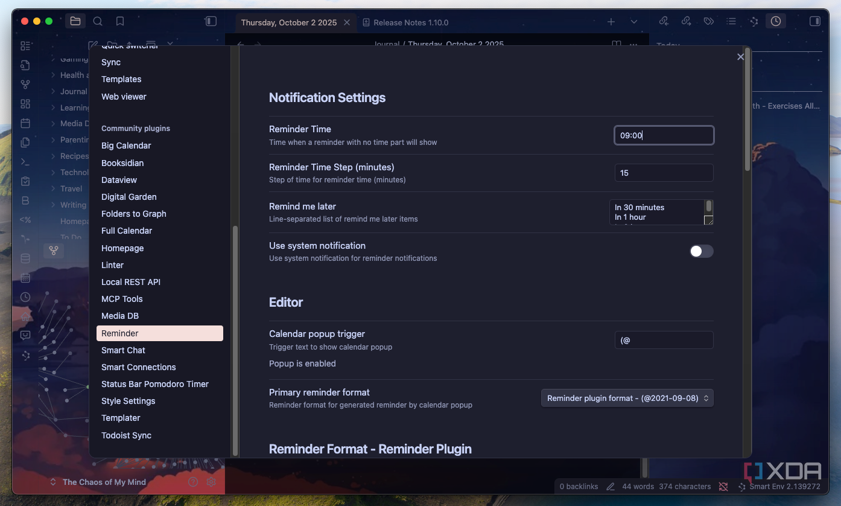Image resolution: width=841 pixels, height=506 pixels.
Task: Toggle Use system notification switch
Action: click(702, 251)
